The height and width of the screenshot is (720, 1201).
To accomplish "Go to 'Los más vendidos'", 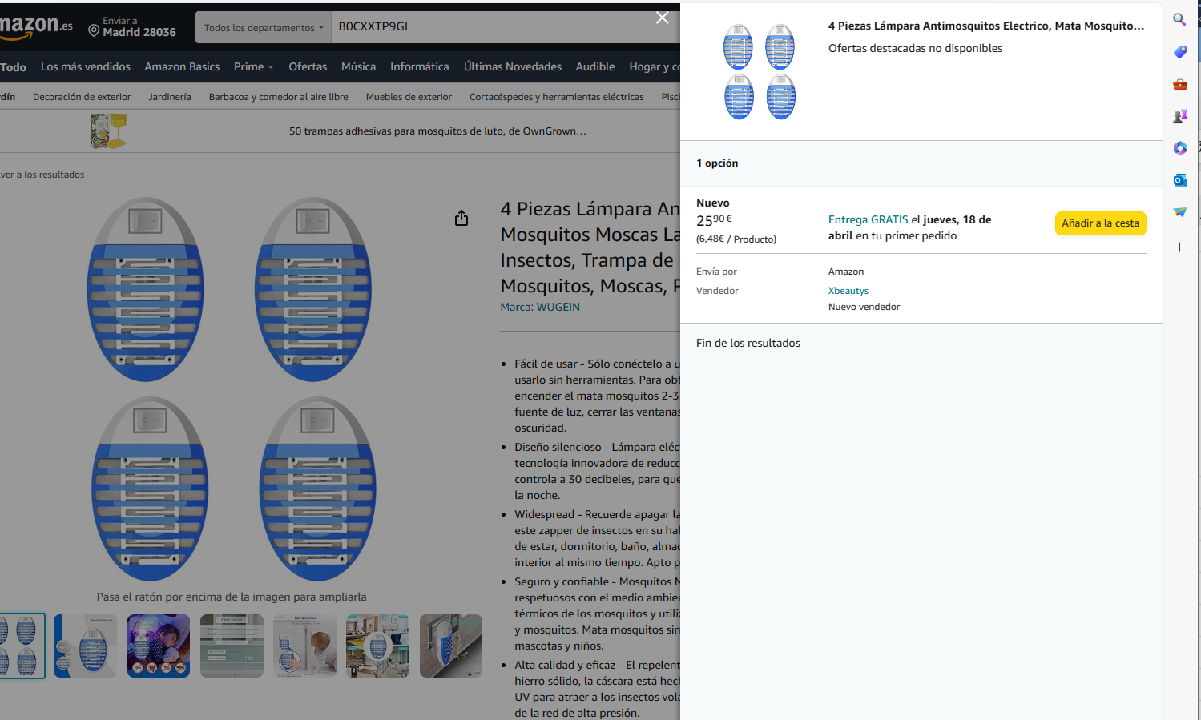I will pyautogui.click(x=86, y=66).
